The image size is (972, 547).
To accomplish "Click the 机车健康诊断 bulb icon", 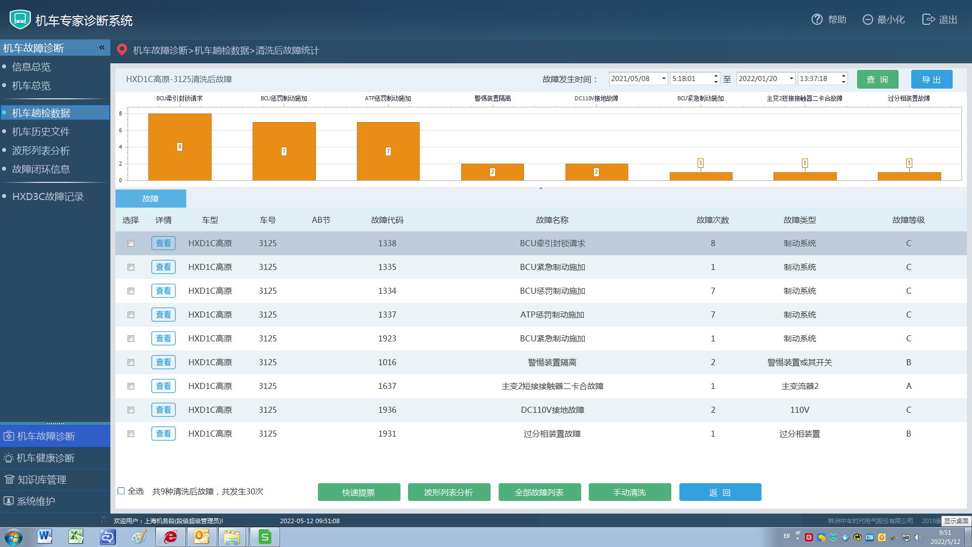I will coord(9,458).
